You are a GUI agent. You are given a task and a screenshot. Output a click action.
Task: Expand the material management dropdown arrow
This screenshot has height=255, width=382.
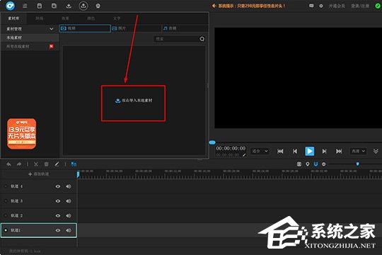[x=52, y=29]
